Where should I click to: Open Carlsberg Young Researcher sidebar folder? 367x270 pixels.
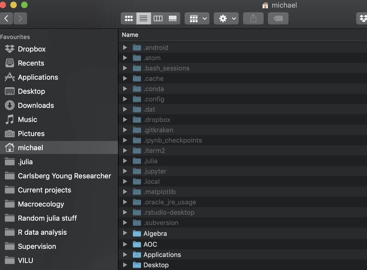pyautogui.click(x=59, y=176)
